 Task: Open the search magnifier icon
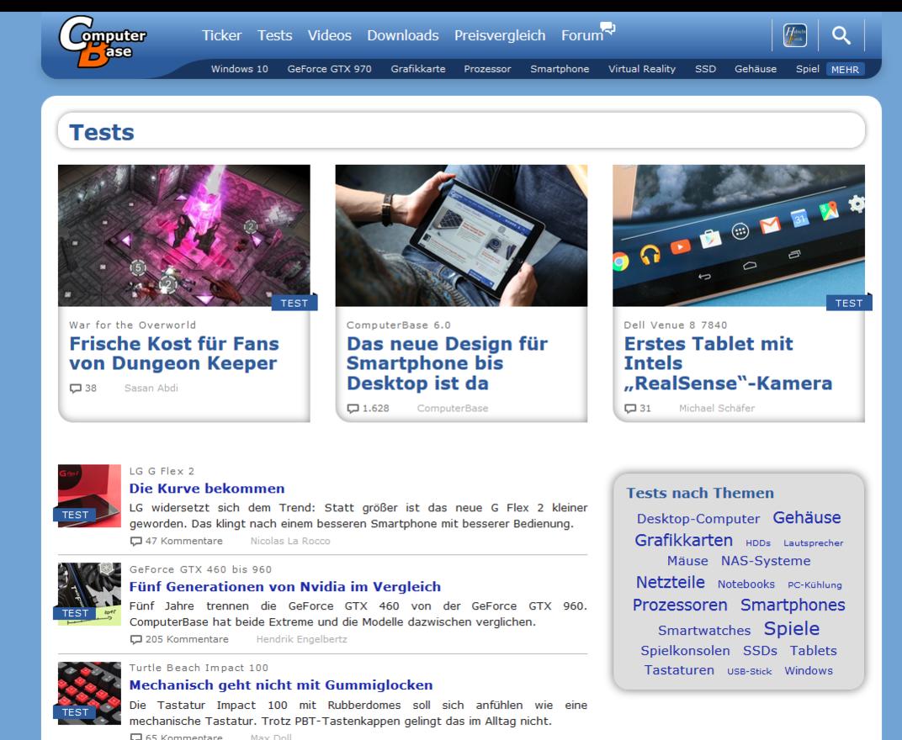point(841,35)
